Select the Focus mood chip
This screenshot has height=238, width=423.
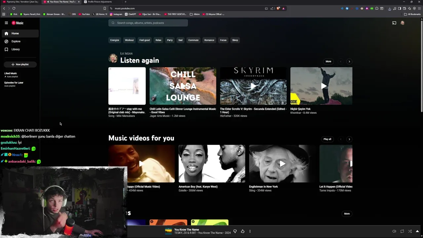tap(223, 40)
